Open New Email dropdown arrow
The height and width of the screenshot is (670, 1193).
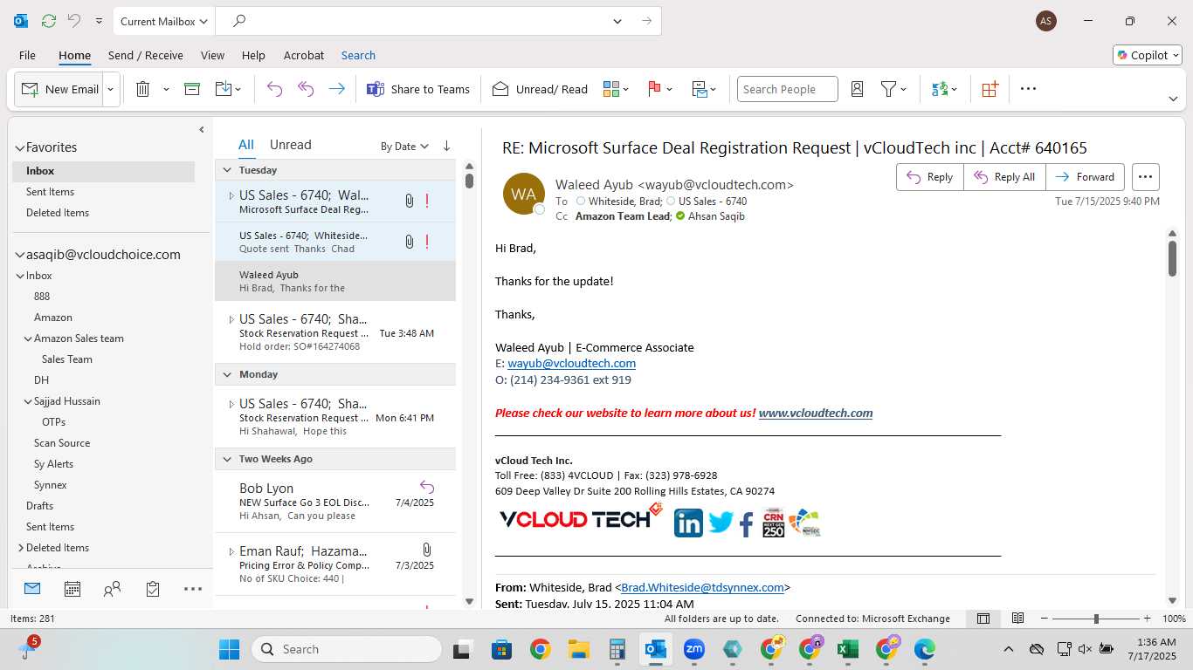tap(111, 89)
